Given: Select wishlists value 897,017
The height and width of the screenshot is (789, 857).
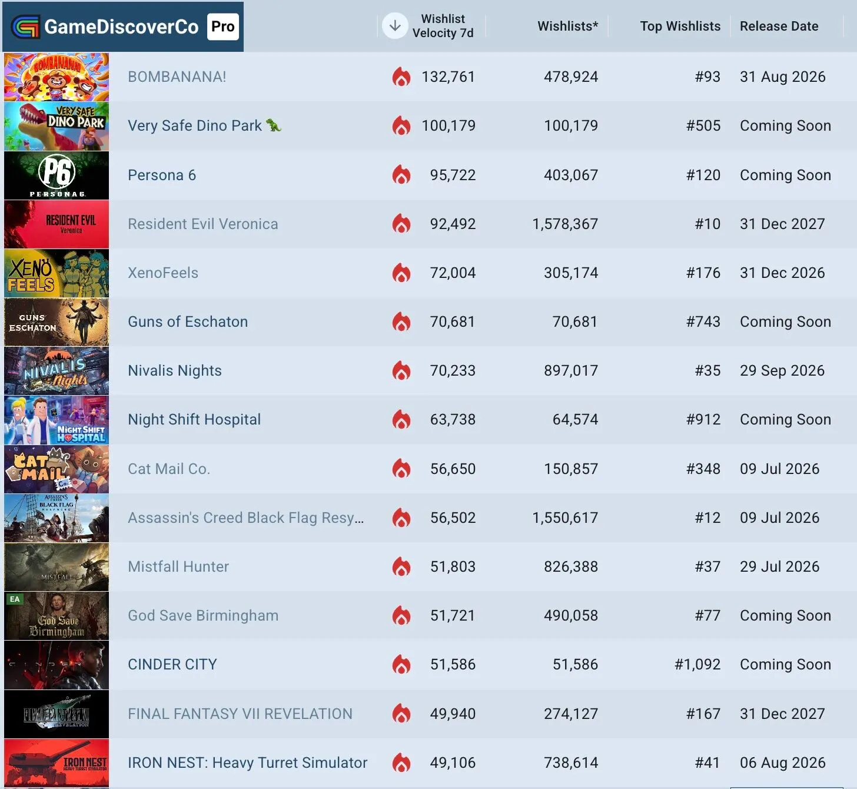Looking at the screenshot, I should [x=571, y=370].
